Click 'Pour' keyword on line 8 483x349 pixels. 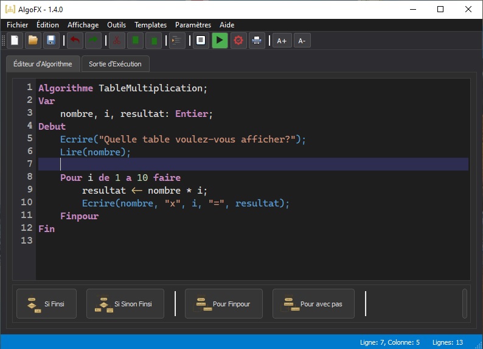71,178
